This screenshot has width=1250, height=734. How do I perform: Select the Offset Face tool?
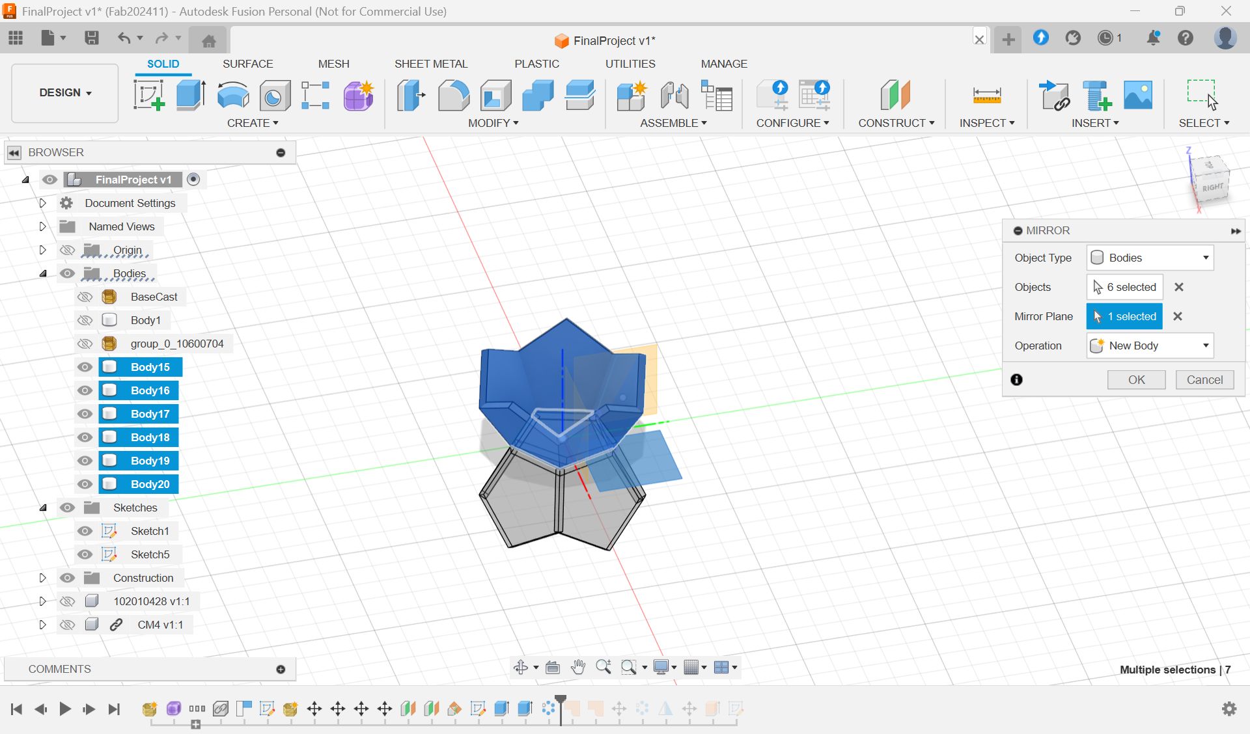[x=580, y=95]
